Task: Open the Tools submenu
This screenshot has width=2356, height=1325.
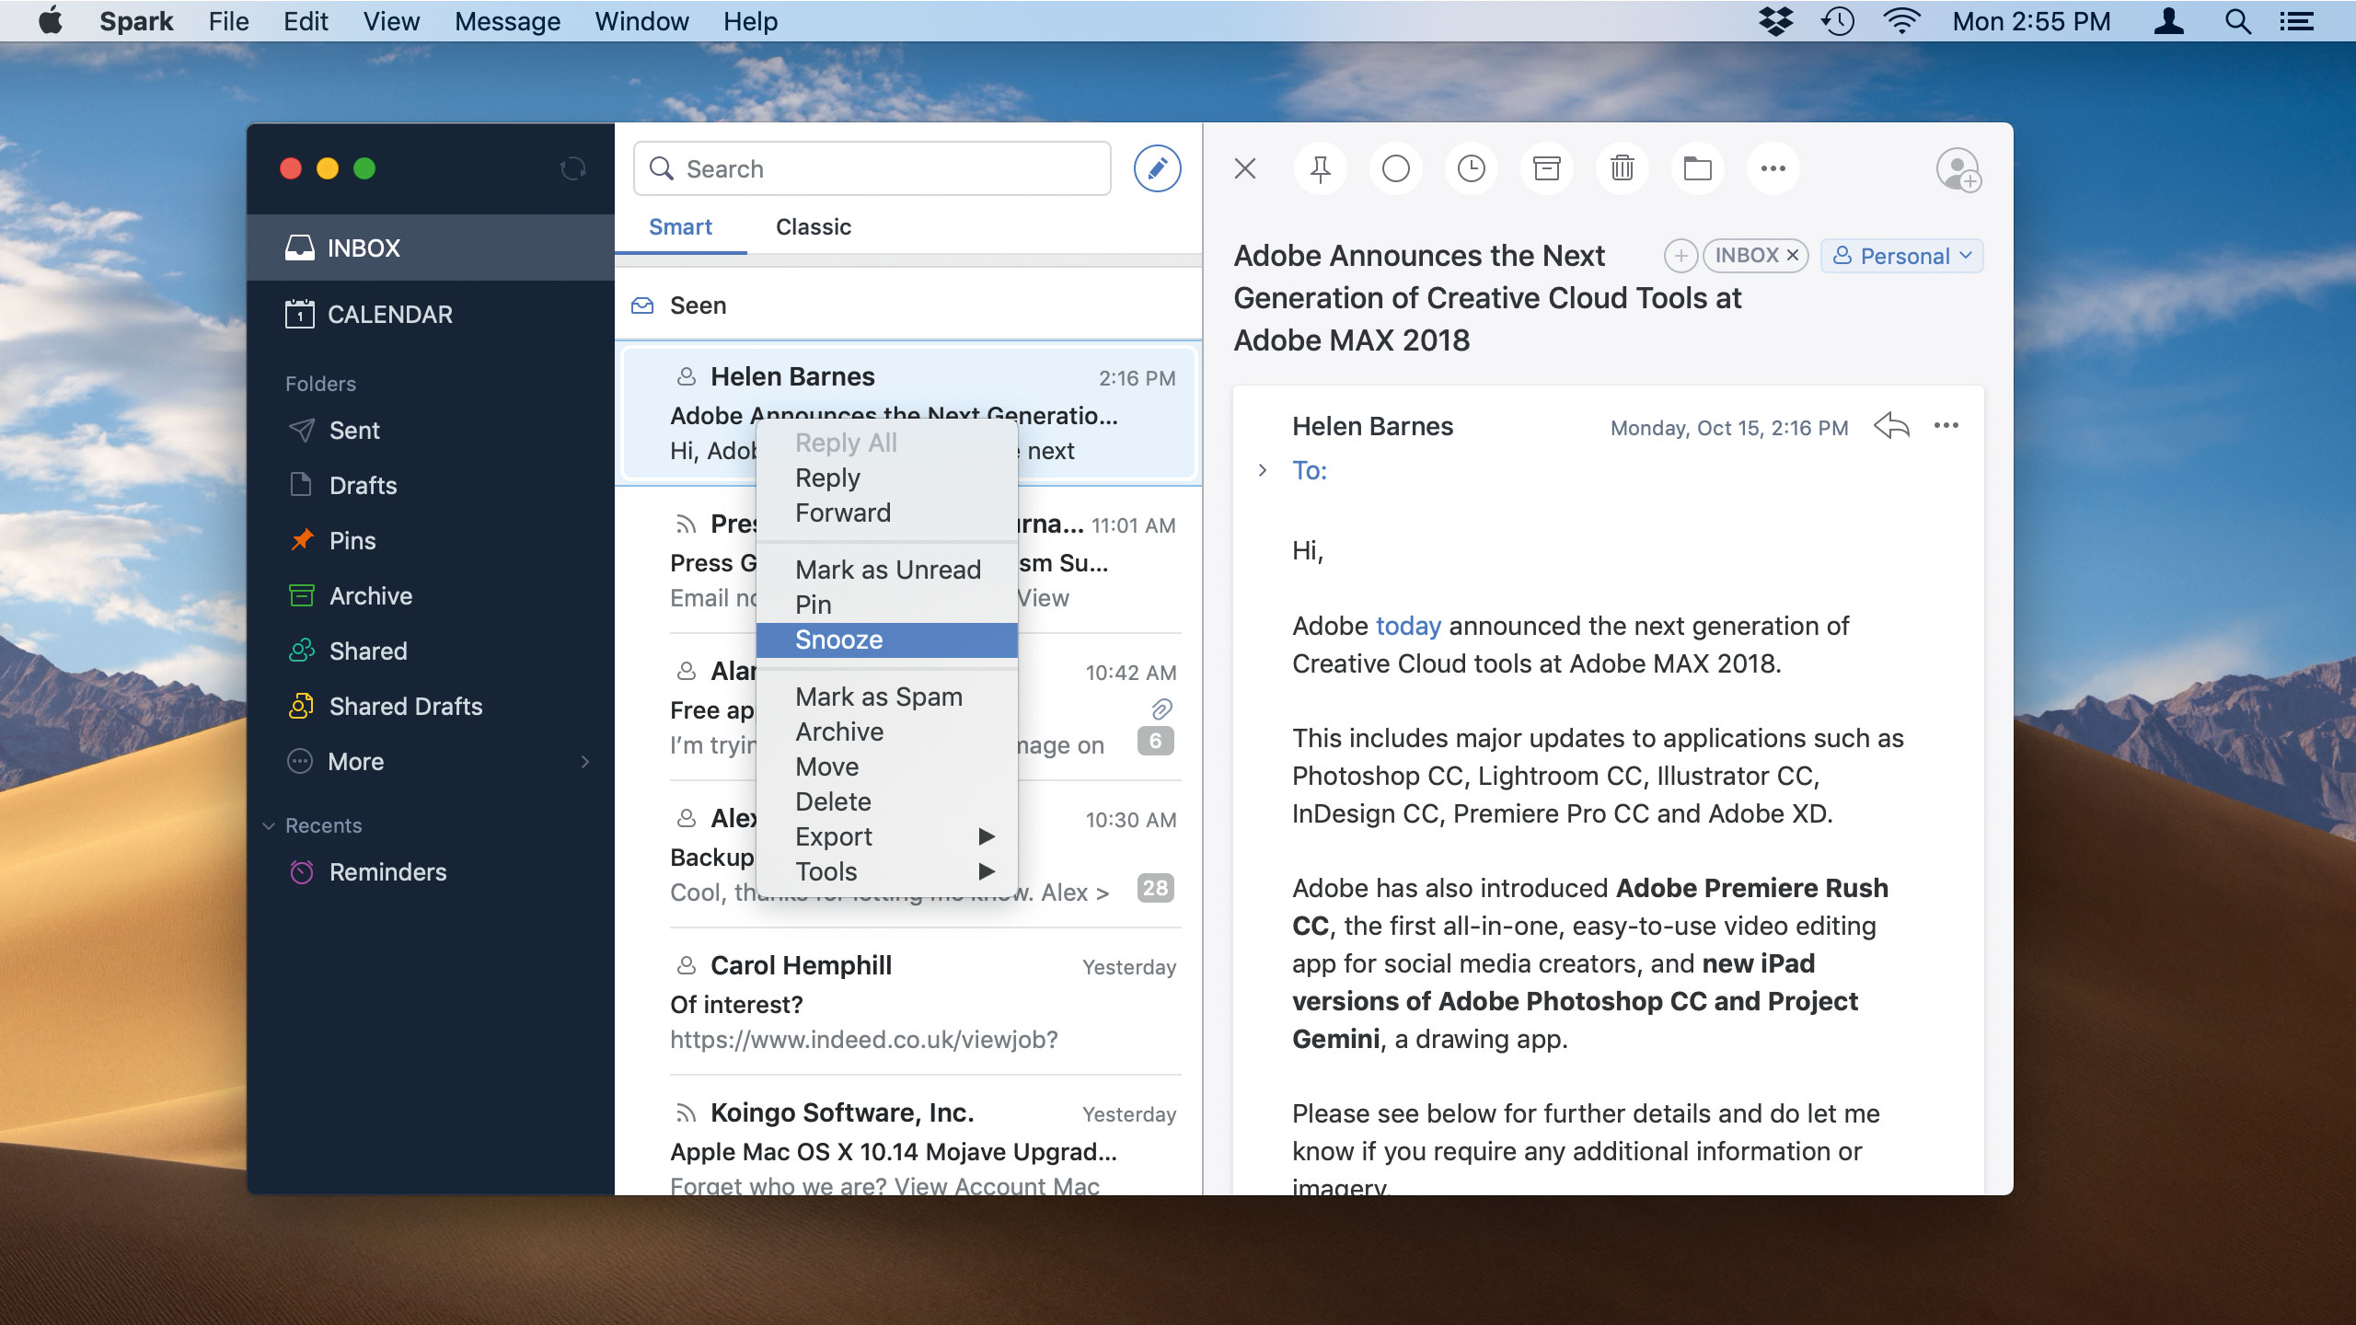Action: coord(887,871)
